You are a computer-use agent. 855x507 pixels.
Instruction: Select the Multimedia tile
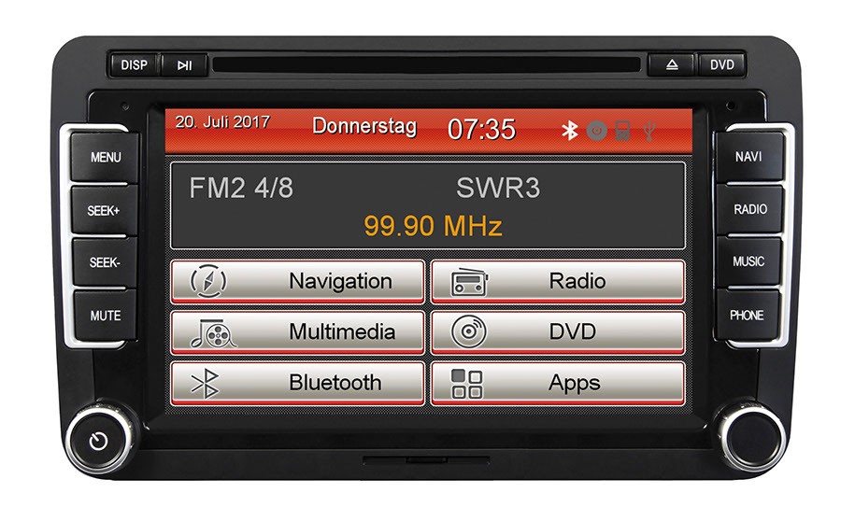(x=297, y=332)
